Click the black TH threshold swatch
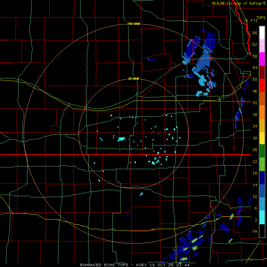Image resolution: width=267 pixels, height=267 pixels. pyautogui.click(x=262, y=231)
